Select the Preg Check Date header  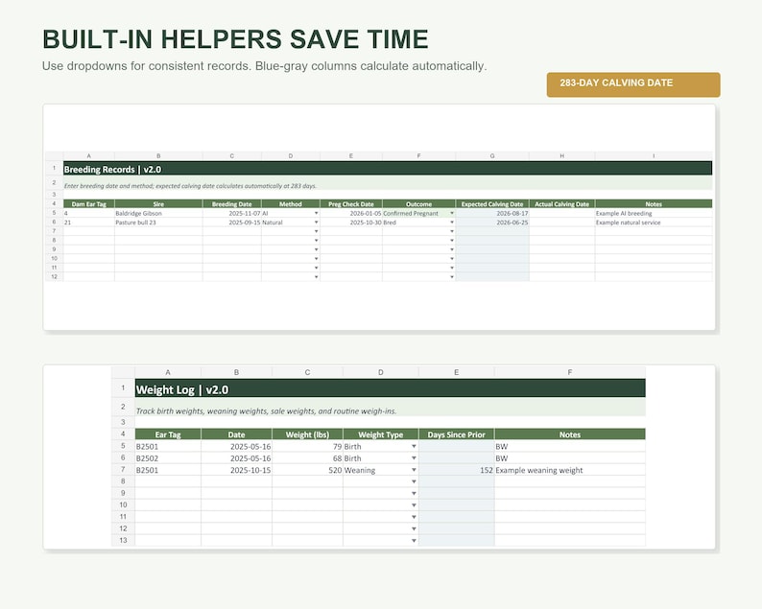pyautogui.click(x=351, y=204)
